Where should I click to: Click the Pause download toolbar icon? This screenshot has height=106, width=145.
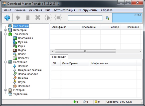tap(28, 17)
